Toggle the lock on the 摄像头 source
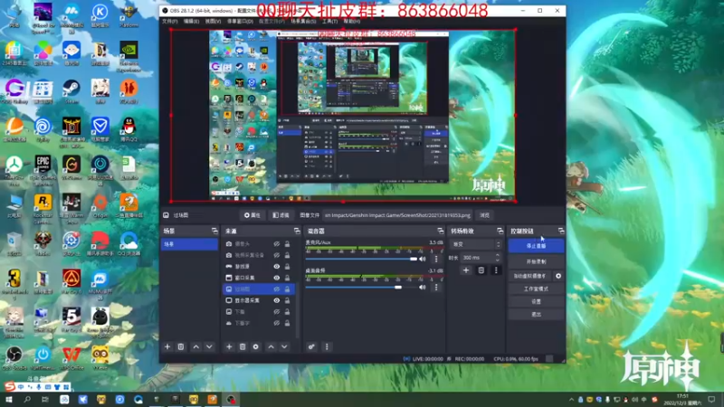 [x=287, y=243]
